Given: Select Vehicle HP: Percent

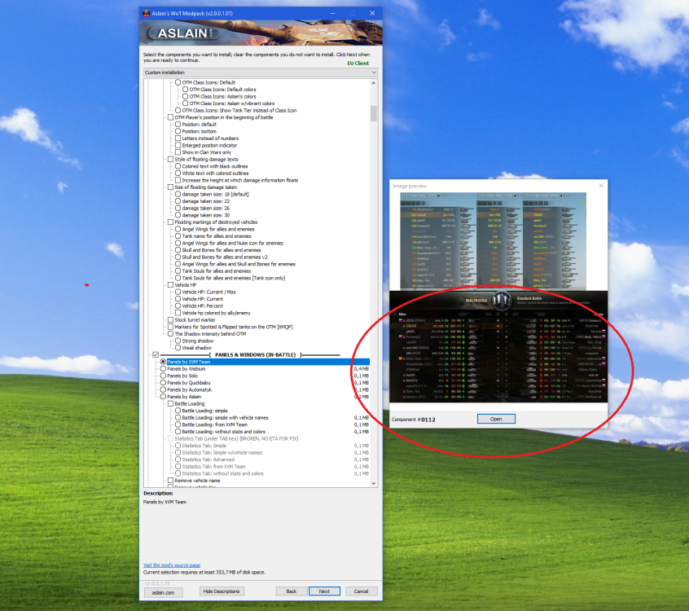Looking at the screenshot, I should pyautogui.click(x=178, y=305).
